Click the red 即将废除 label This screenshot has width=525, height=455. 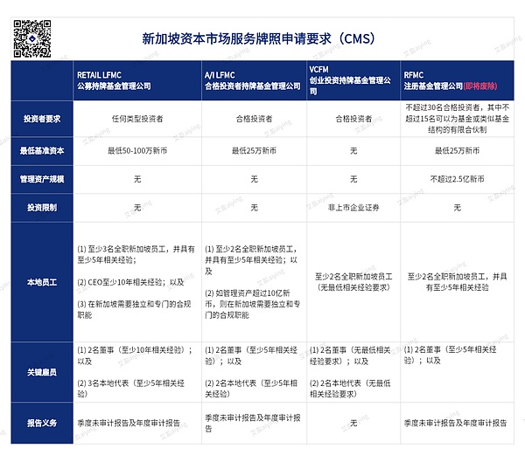coord(480,87)
